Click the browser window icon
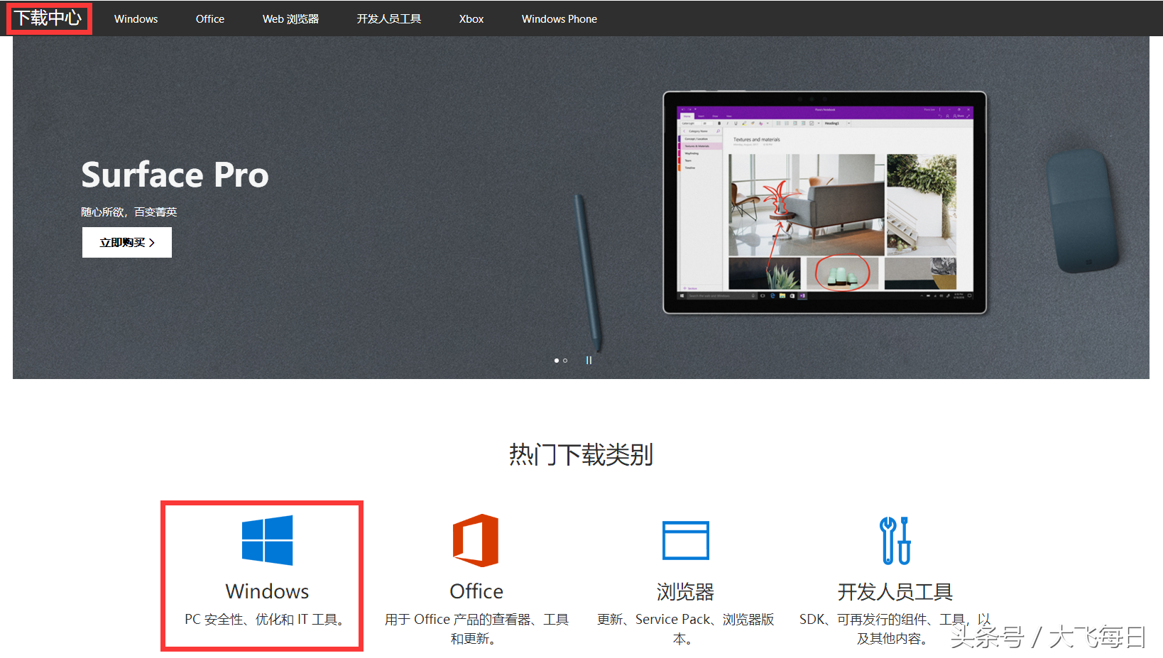The height and width of the screenshot is (658, 1163). (685, 540)
